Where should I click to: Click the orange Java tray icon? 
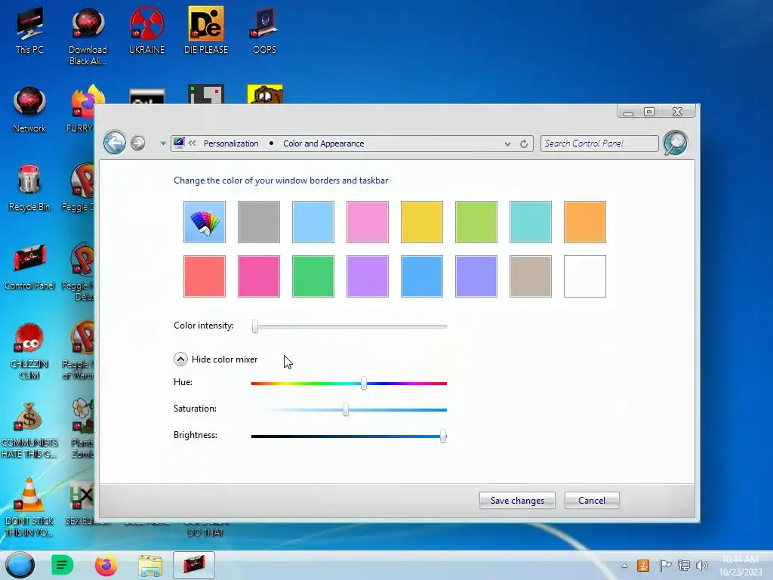pos(643,565)
